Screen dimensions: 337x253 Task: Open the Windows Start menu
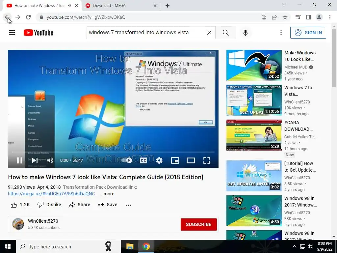[8, 246]
